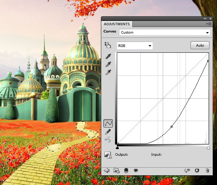
Task: Pick the gray point eyedropper
Action: 108,64
